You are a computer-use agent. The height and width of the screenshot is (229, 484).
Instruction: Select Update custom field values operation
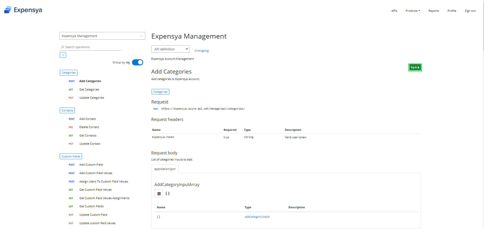[x=97, y=223]
